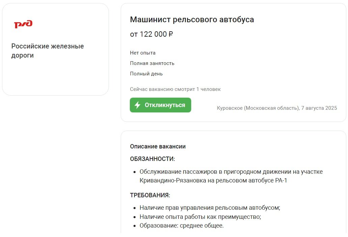Click the Куровское (Московская область) location text
Screen dimensions: 348x237
[x=258, y=108]
